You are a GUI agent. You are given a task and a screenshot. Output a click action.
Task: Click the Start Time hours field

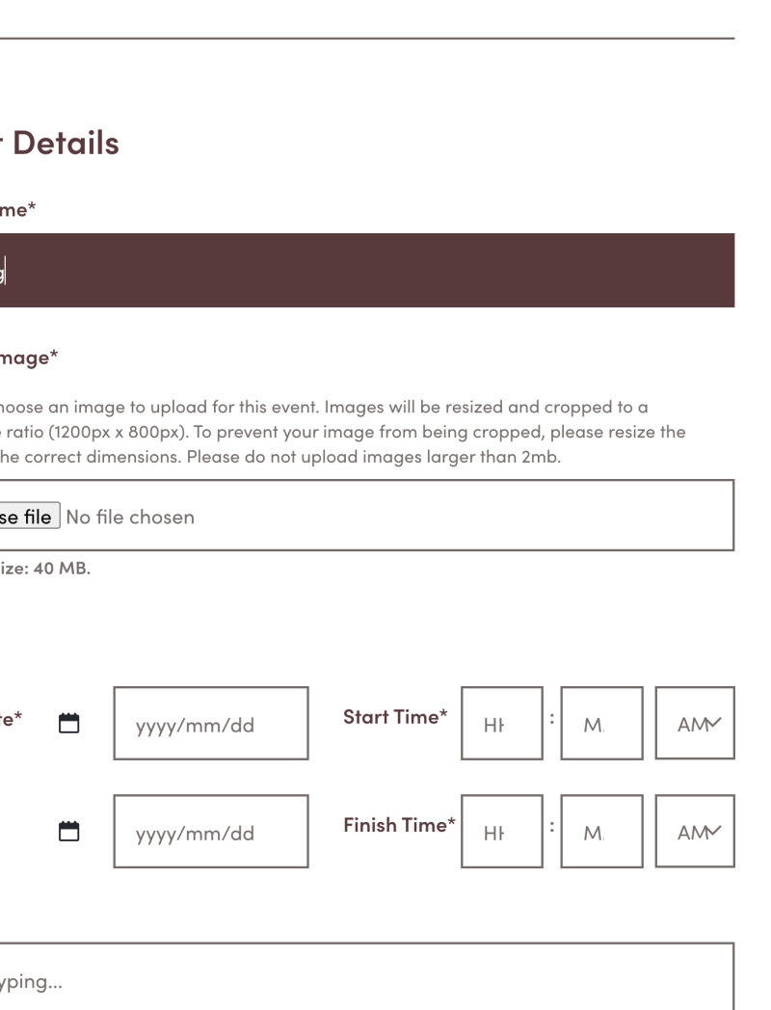[501, 723]
